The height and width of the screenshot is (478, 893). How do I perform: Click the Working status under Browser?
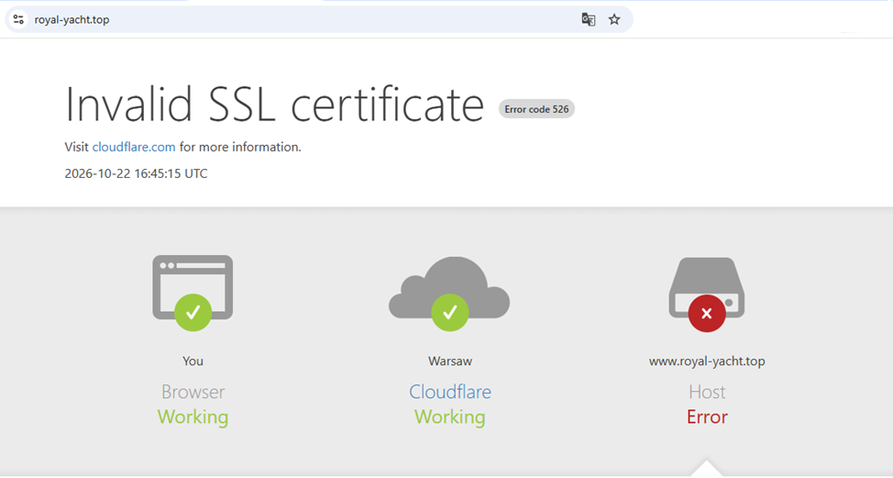tap(193, 417)
